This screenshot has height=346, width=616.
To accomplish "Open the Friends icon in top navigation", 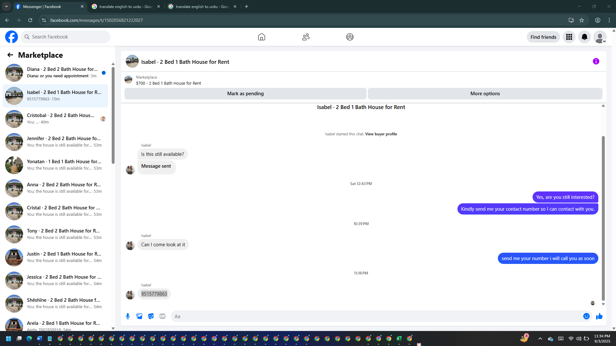I will click(x=306, y=37).
